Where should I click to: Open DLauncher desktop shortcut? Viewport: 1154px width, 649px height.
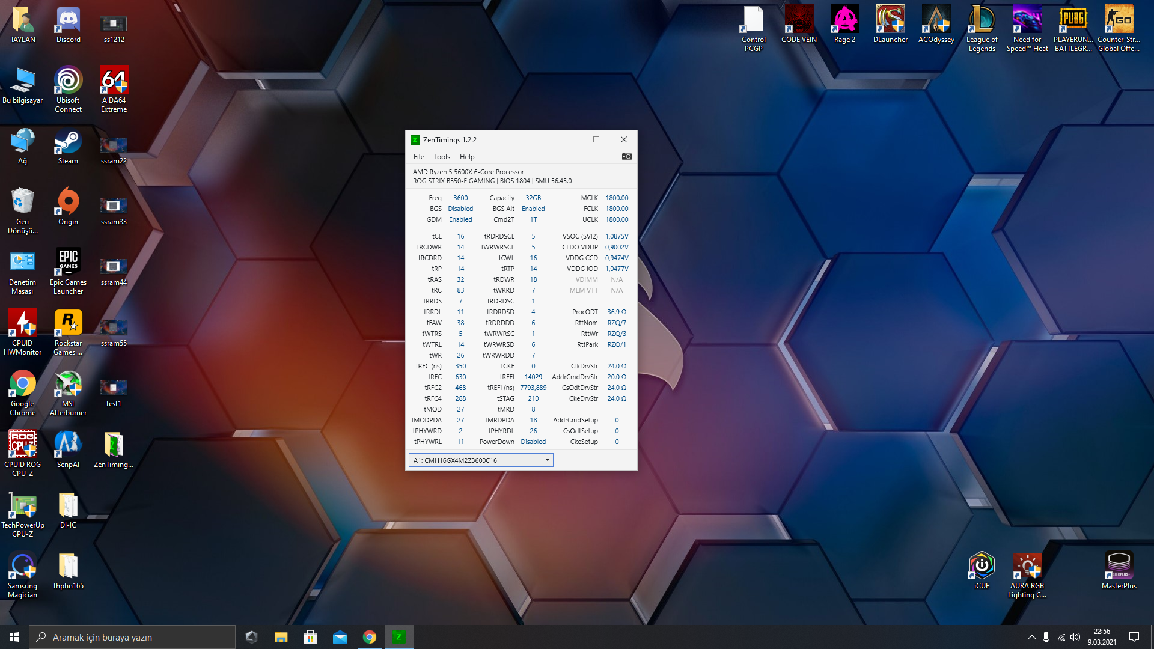(x=891, y=25)
